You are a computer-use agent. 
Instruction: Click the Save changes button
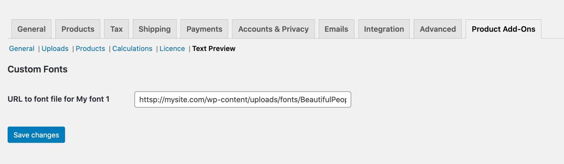pos(36,135)
